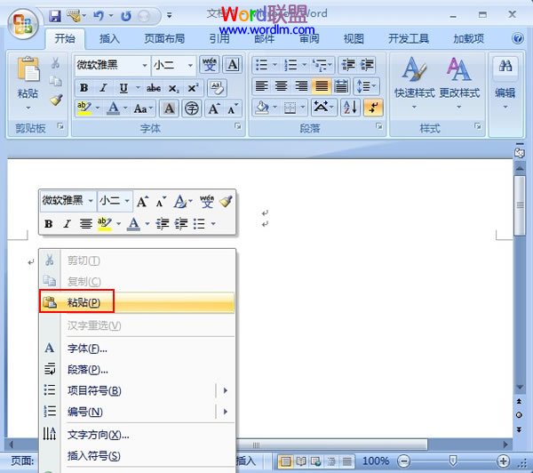
Task: Toggle Bold in the mini toolbar
Action: (x=48, y=223)
